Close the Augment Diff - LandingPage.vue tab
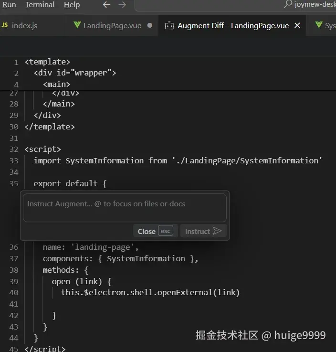336x352 pixels. pos(297,26)
